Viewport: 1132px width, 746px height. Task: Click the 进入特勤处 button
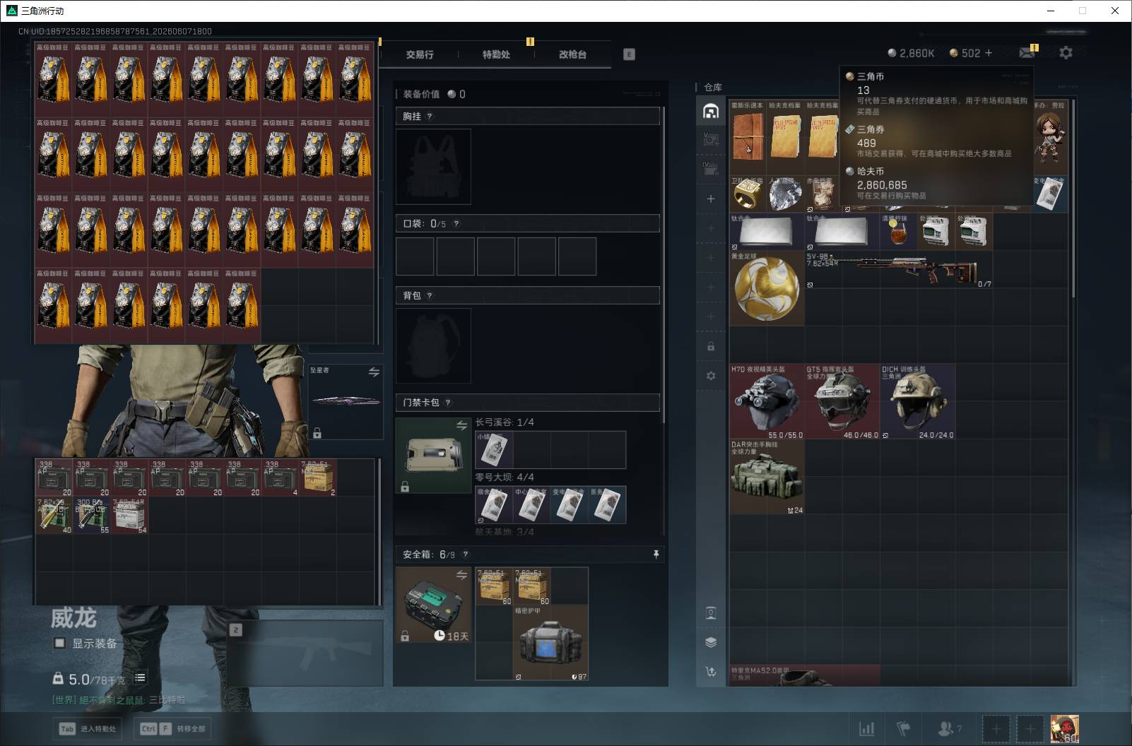click(88, 728)
